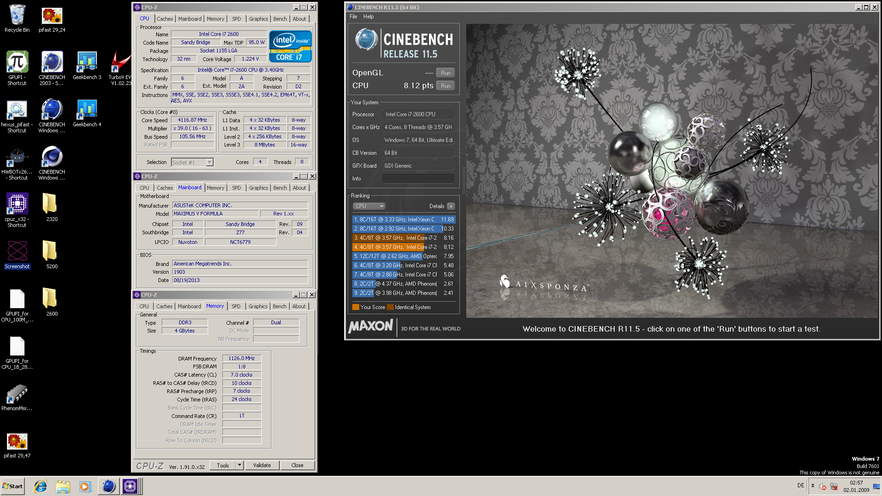
Task: Open Windows Explorer taskbar icon
Action: pyautogui.click(x=63, y=486)
